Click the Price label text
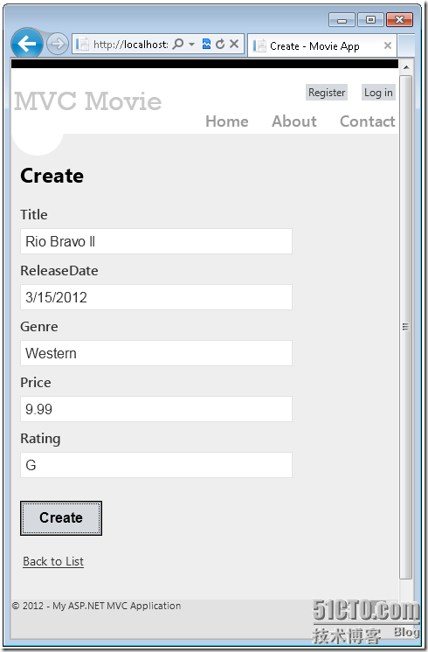The image size is (428, 652). click(x=36, y=383)
